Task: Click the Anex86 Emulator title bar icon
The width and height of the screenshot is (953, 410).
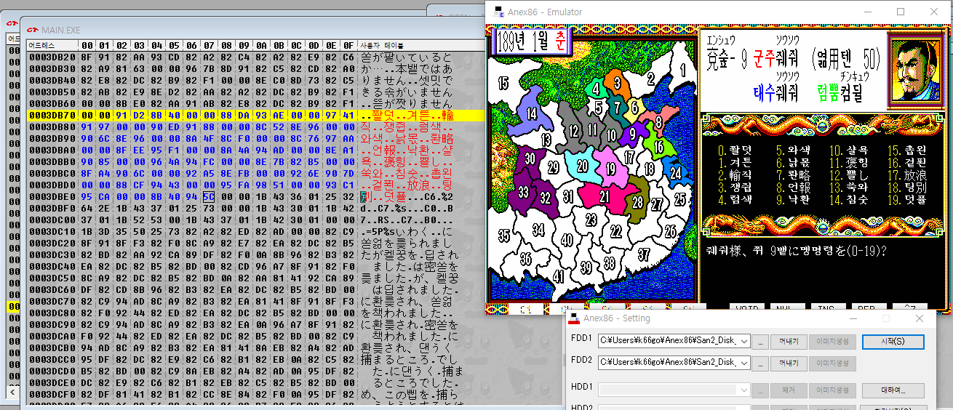Action: coord(498,12)
